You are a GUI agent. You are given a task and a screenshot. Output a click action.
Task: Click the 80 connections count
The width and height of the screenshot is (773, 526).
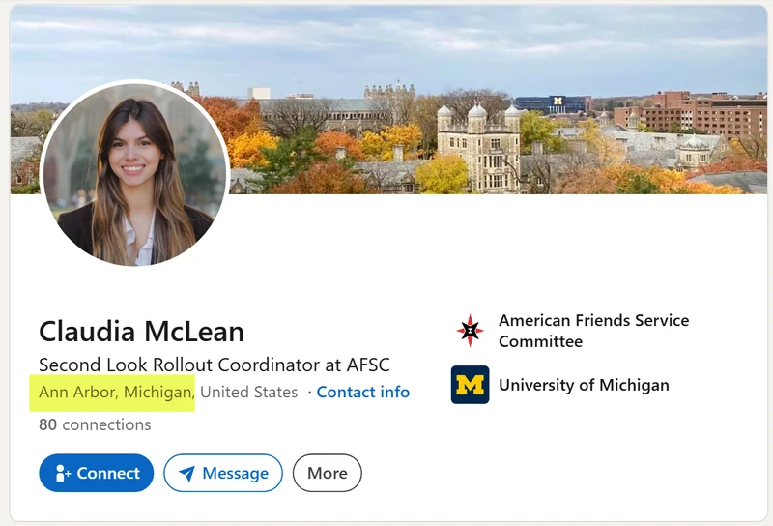click(95, 424)
